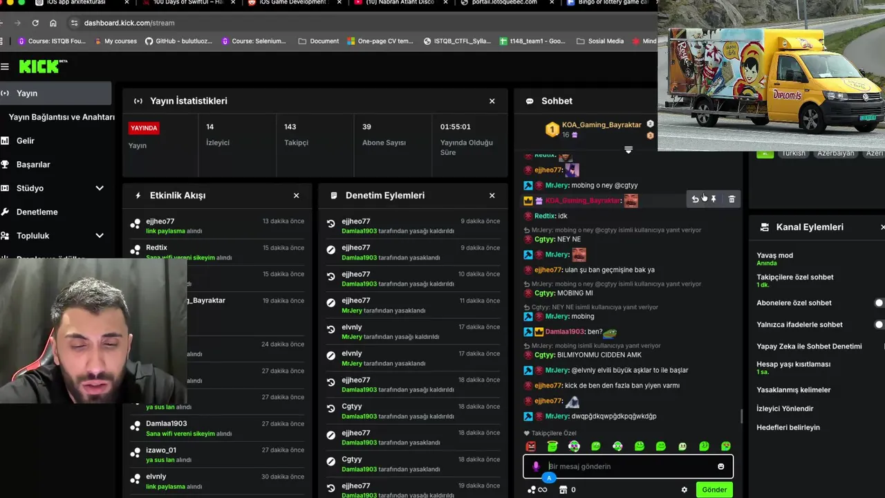This screenshot has width=885, height=498.
Task: Focus the Bir mesaj gönderin input
Action: tap(629, 466)
